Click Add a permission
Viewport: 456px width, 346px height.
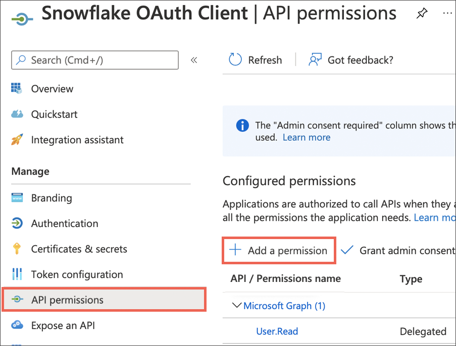pyautogui.click(x=279, y=250)
